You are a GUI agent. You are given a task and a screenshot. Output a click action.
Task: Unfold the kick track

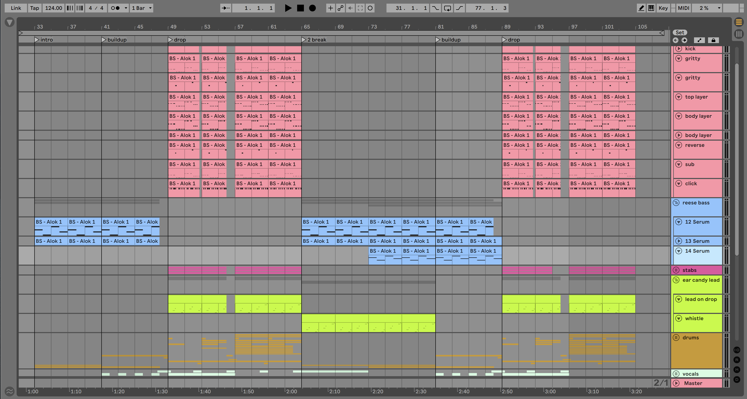tap(679, 49)
